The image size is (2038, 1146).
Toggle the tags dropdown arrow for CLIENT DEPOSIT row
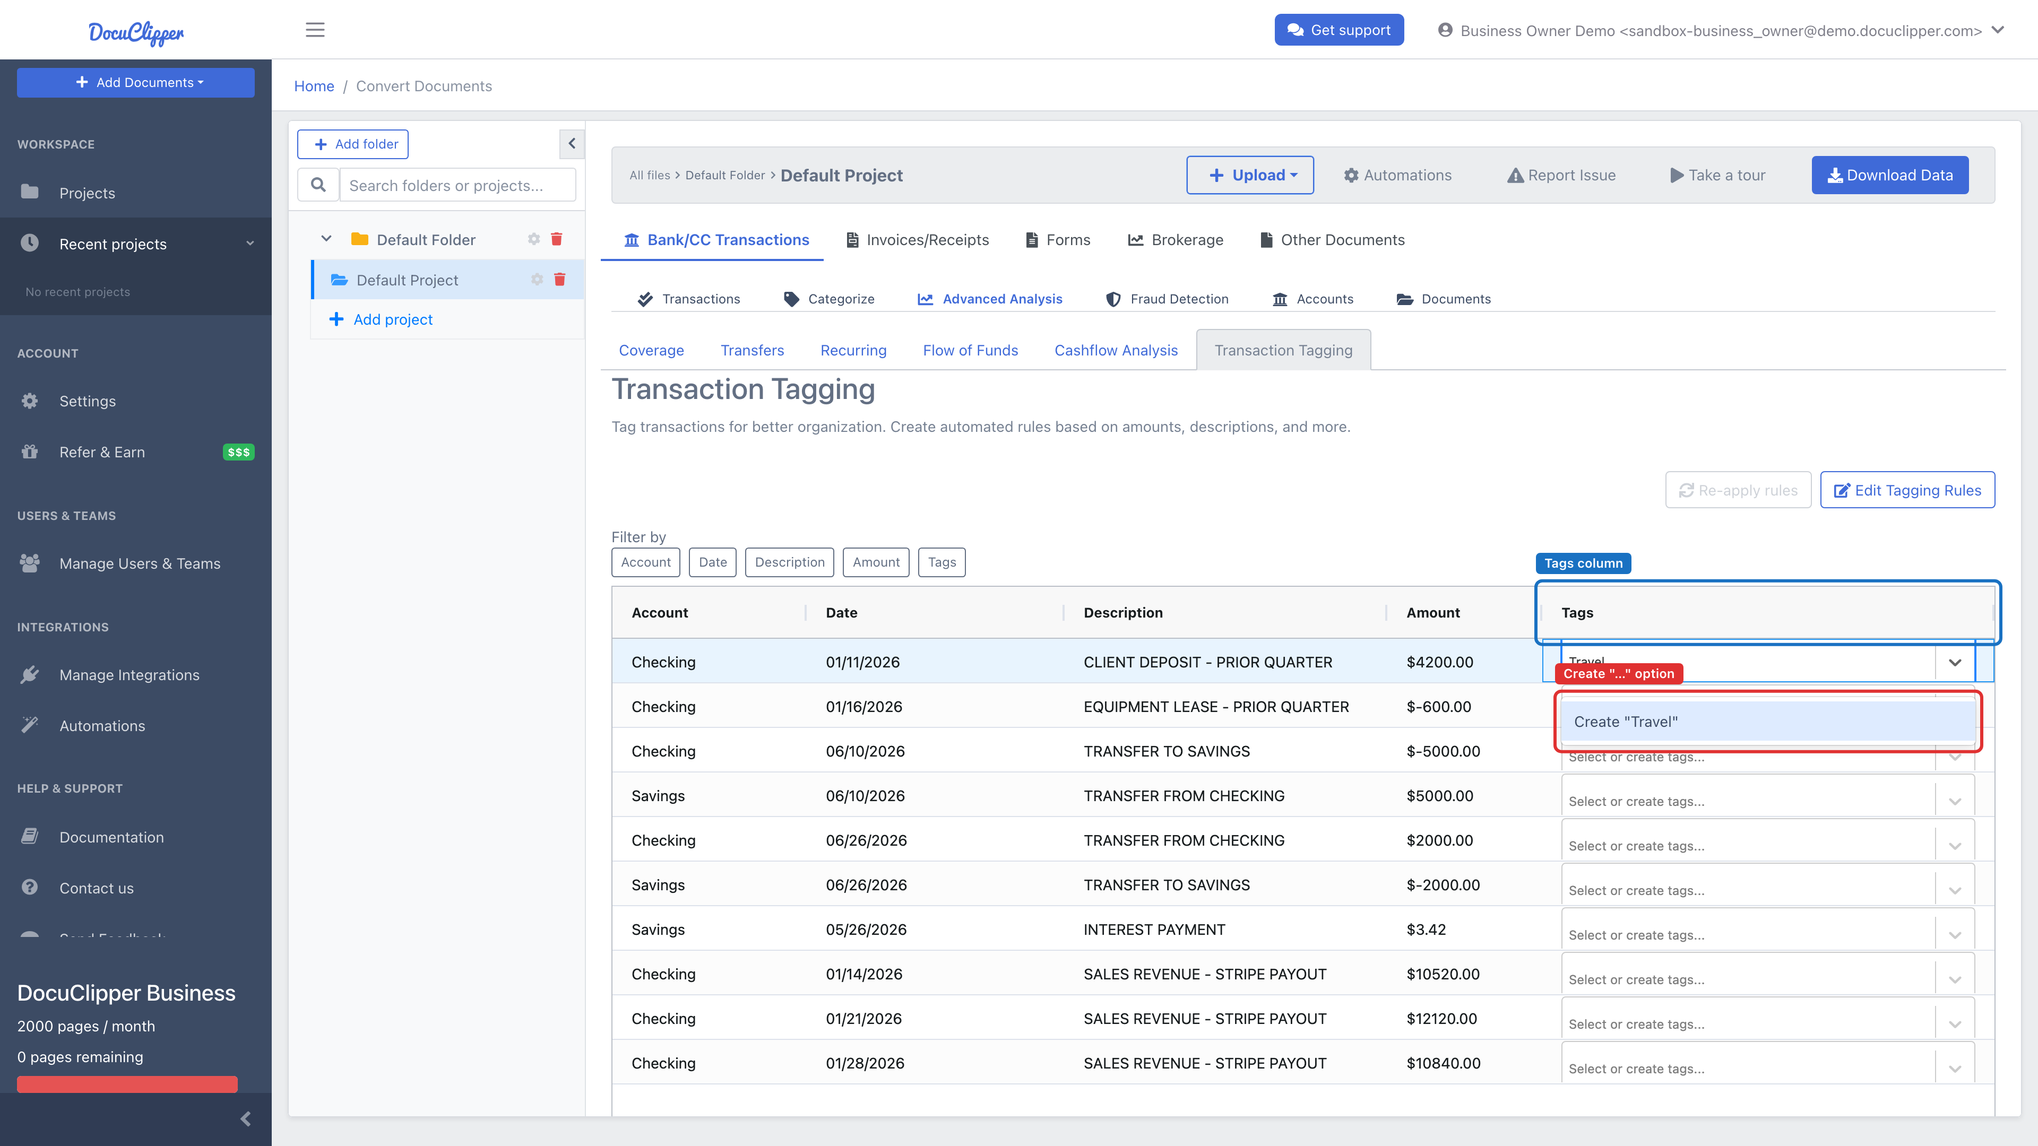click(x=1955, y=662)
